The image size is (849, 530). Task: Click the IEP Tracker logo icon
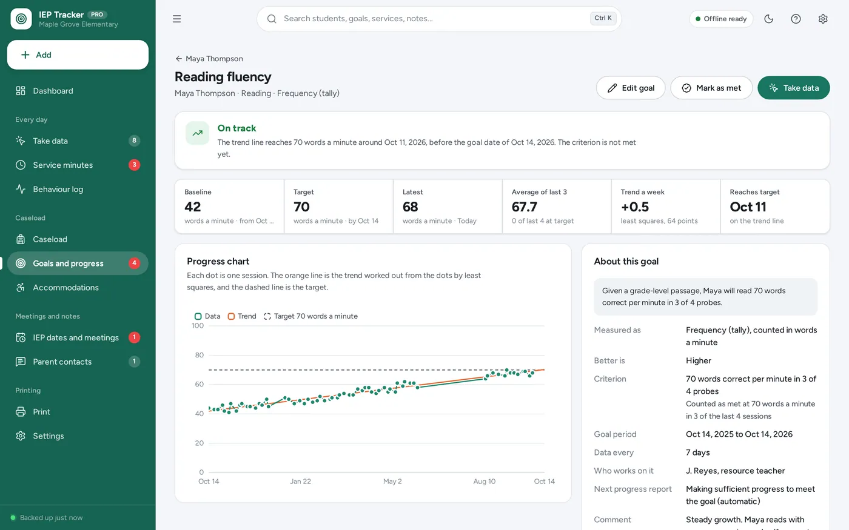click(x=21, y=19)
